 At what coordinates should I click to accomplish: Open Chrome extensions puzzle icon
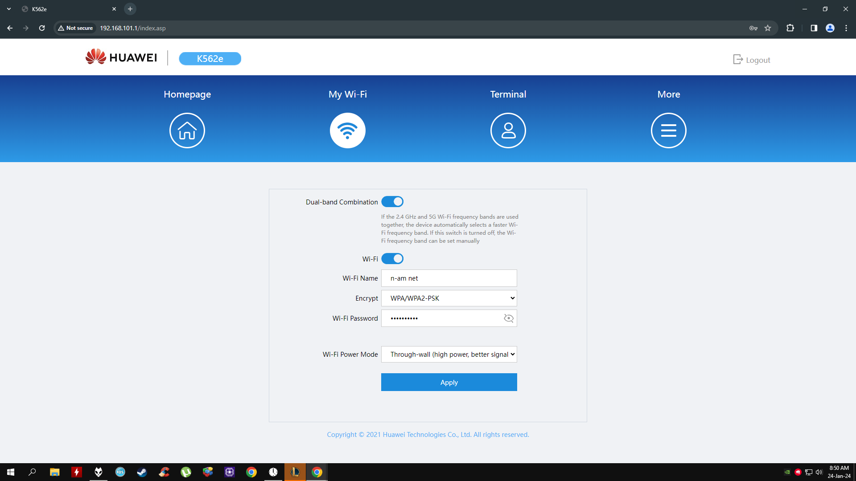[790, 28]
